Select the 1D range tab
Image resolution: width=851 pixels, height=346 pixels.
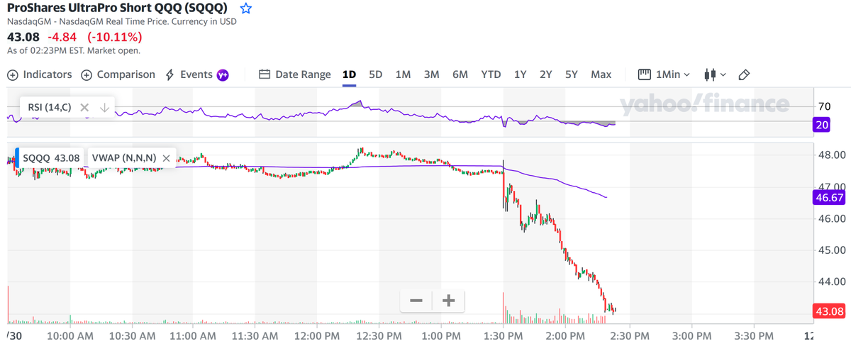pyautogui.click(x=349, y=74)
